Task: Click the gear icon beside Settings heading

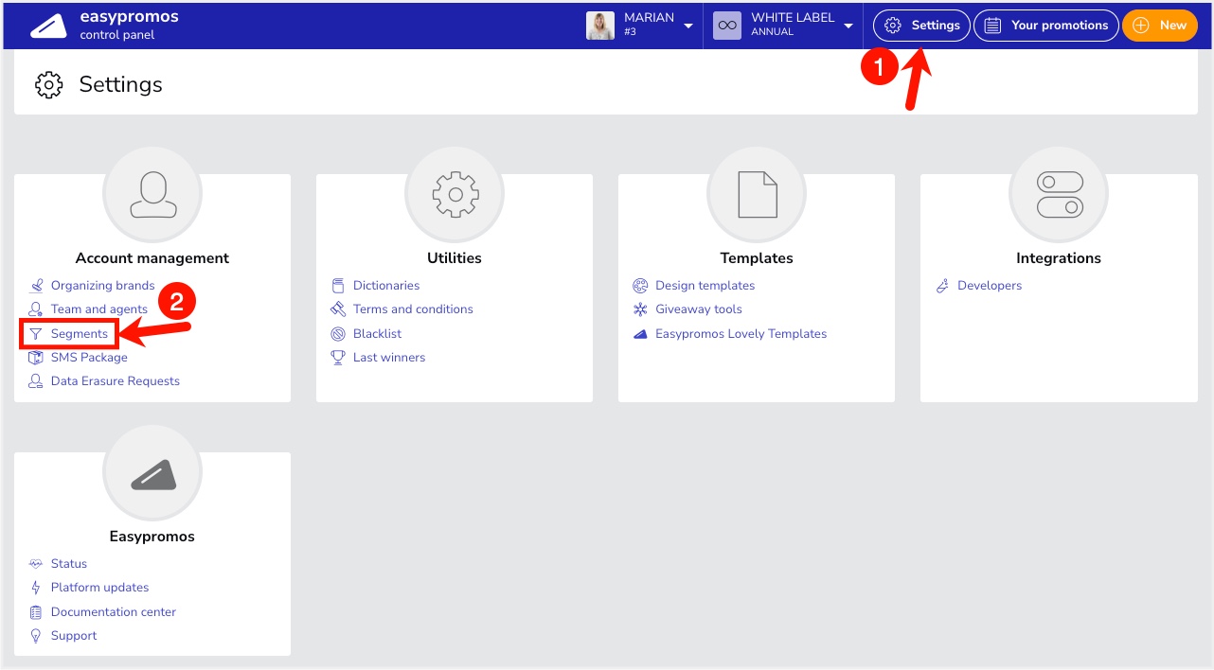Action: [x=48, y=84]
